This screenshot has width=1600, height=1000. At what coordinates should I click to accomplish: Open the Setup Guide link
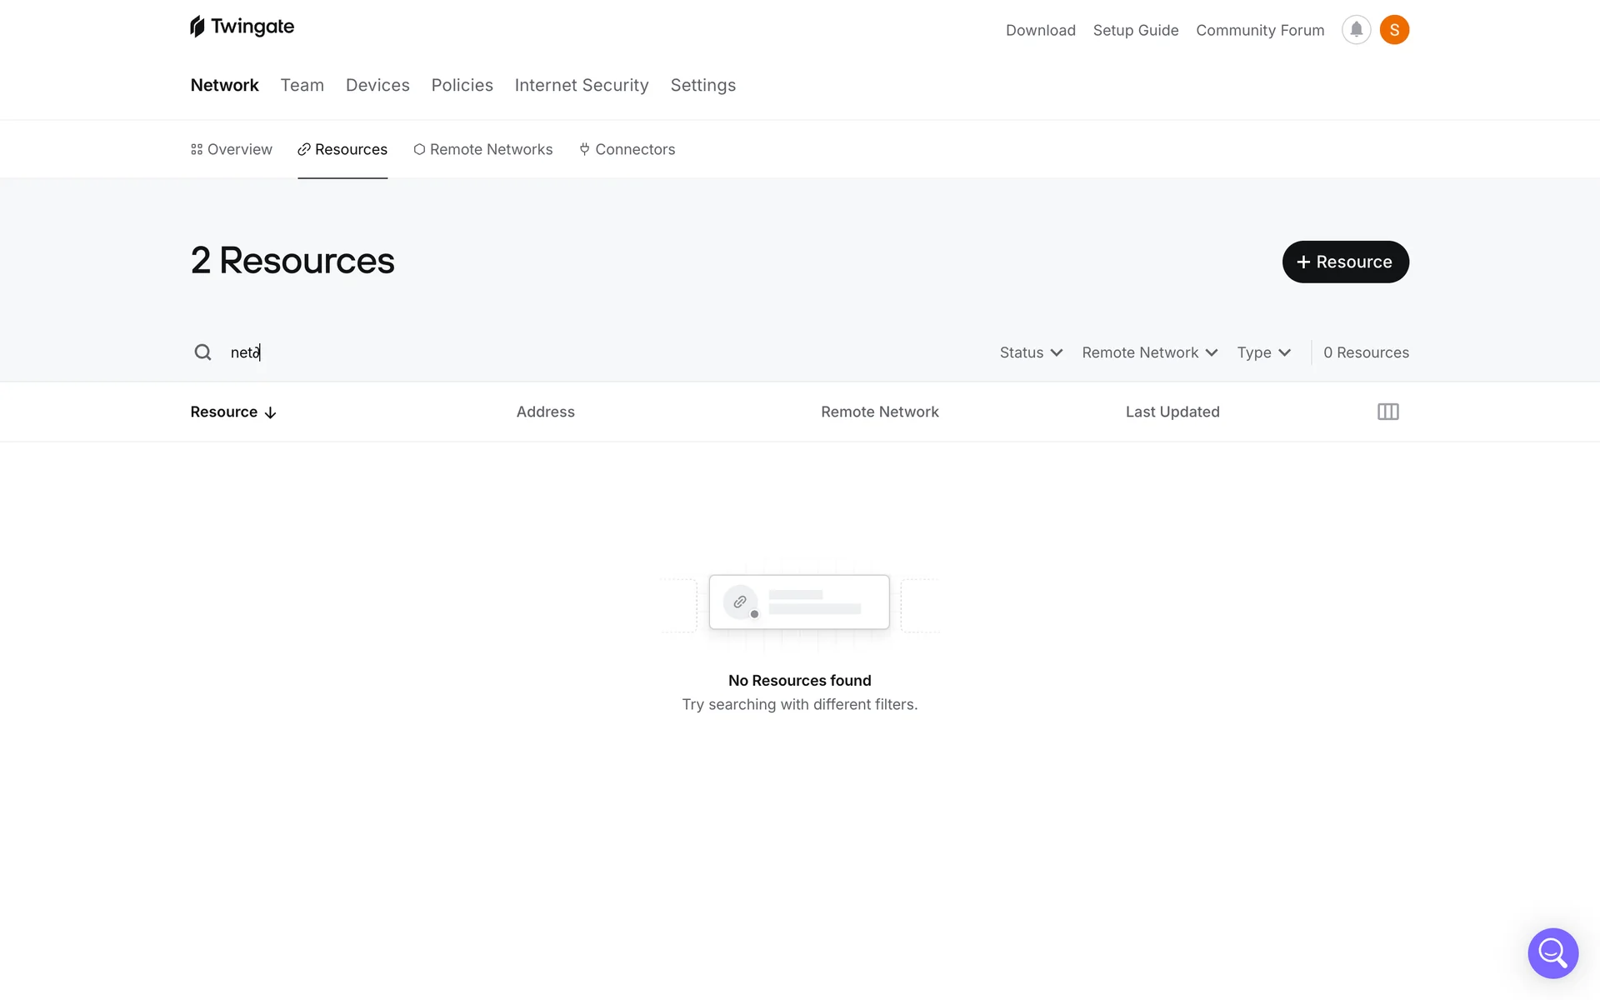tap(1135, 30)
